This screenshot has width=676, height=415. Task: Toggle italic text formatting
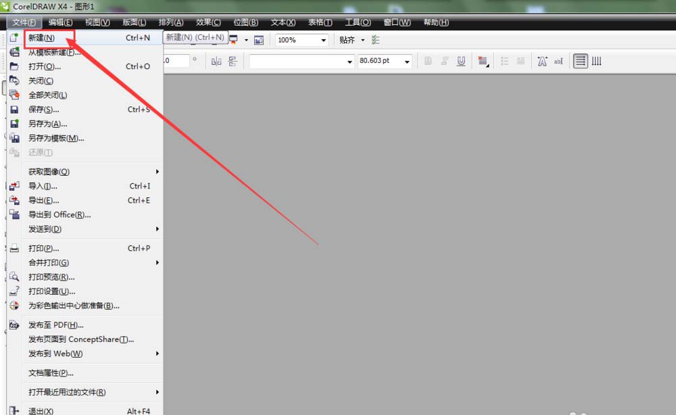coord(445,62)
